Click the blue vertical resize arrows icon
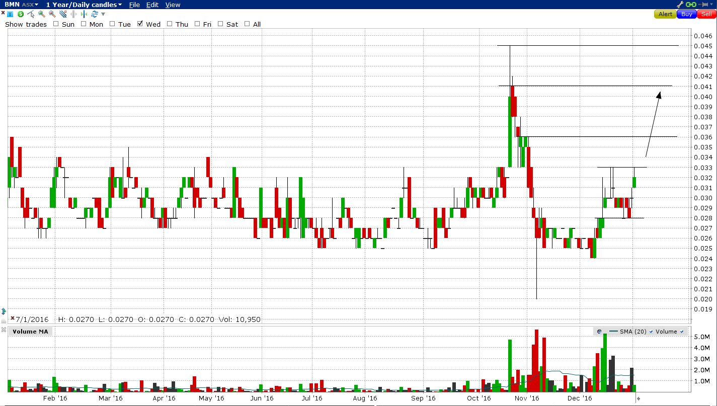Screen dimensions: 717x406 pyautogui.click(x=4, y=311)
